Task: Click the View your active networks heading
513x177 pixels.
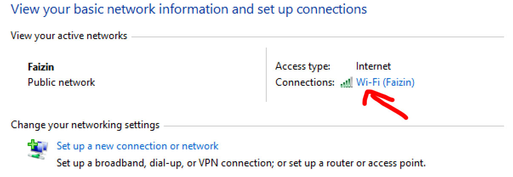Action: (x=69, y=36)
